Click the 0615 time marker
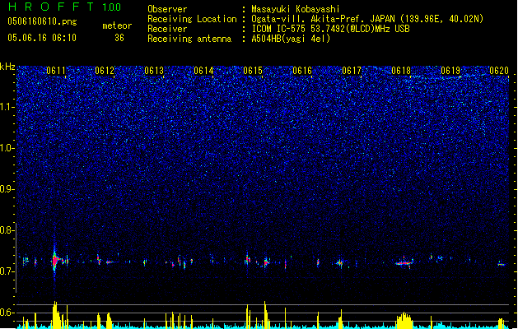 click(253, 71)
